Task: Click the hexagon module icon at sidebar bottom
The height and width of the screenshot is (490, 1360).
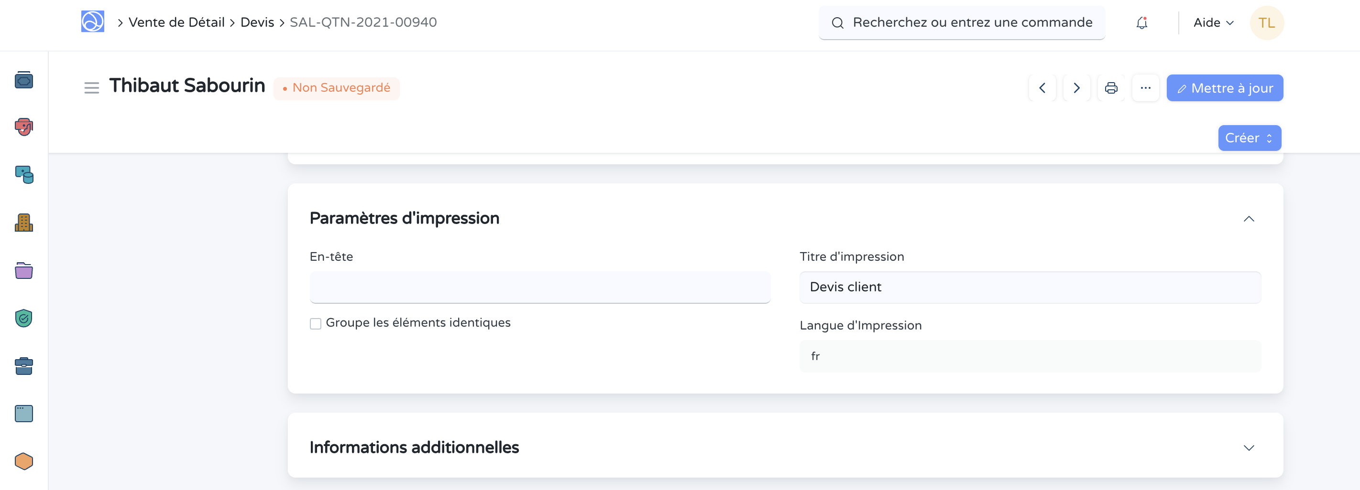Action: (23, 461)
